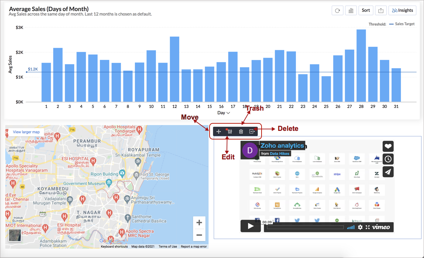
Task: Open Keyboard shortcuts on the map
Action: point(114,247)
